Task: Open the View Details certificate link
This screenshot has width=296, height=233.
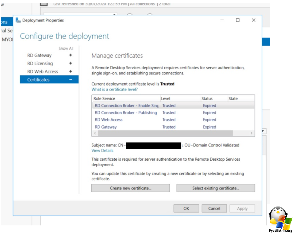Action: (x=102, y=150)
